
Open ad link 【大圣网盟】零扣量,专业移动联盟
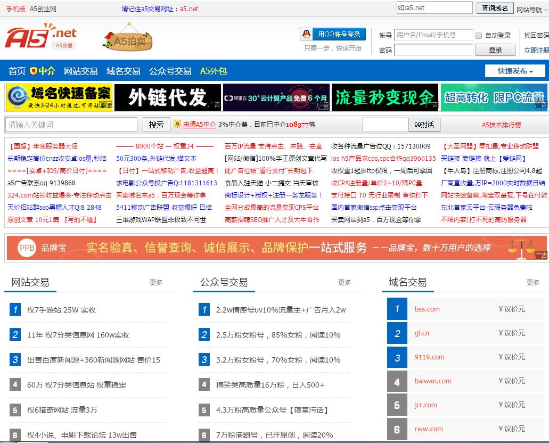(x=489, y=146)
